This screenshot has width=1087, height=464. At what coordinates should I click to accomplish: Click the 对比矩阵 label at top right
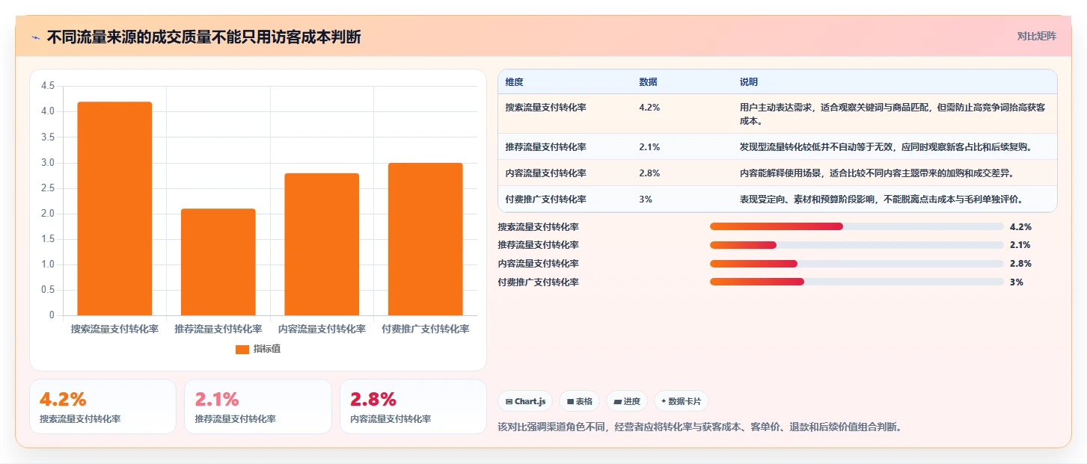1036,36
